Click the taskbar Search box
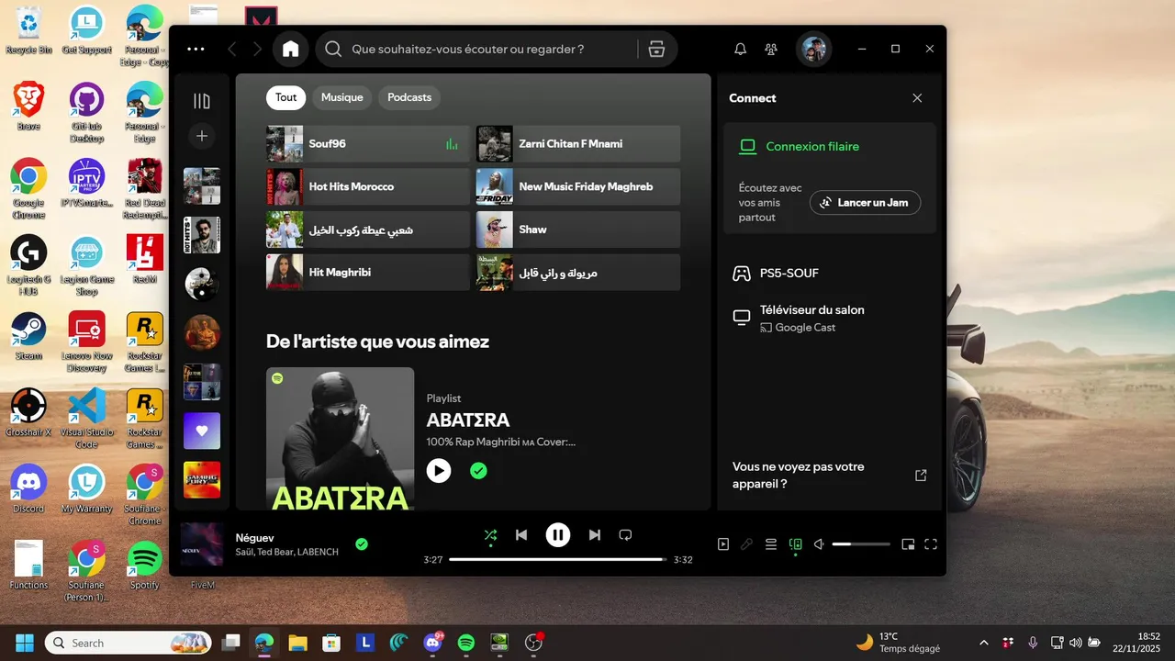The height and width of the screenshot is (661, 1175). (129, 643)
